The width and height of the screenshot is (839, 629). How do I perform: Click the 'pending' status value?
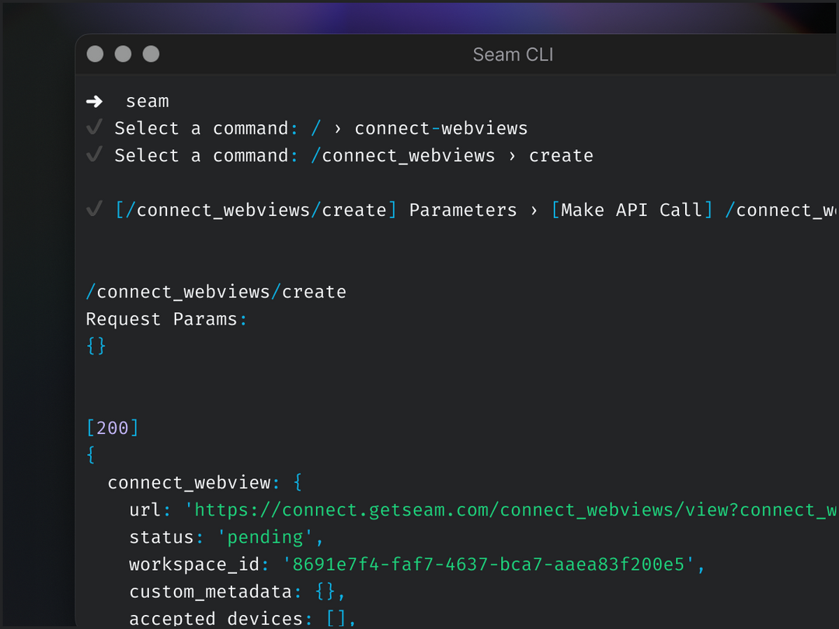(x=266, y=537)
